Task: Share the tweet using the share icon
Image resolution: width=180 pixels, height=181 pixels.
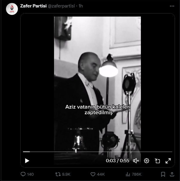Action: [172, 174]
